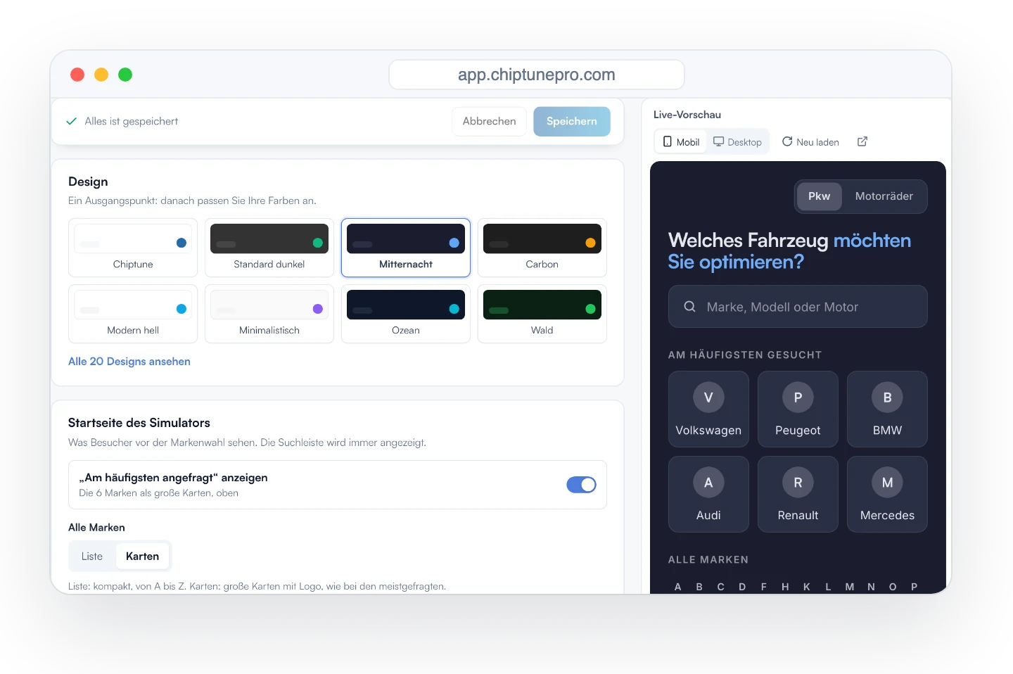The width and height of the screenshot is (1013, 674).
Task: Open the preview in a new window
Action: (x=862, y=141)
